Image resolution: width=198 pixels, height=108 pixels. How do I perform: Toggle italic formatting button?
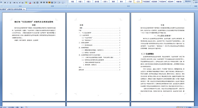pos(8,3)
